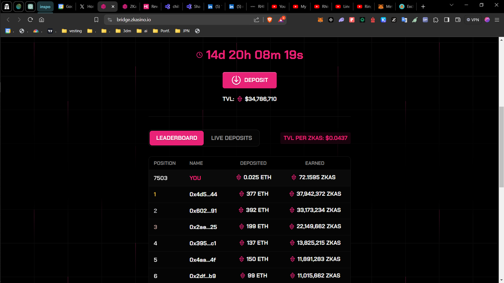This screenshot has width=504, height=283.
Task: Click the page vertical scrollbar thumb
Action: [x=501, y=147]
